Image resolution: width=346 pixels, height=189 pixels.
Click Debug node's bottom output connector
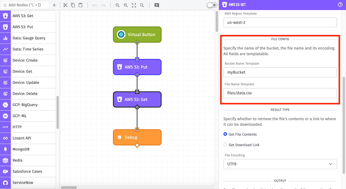(x=137, y=145)
